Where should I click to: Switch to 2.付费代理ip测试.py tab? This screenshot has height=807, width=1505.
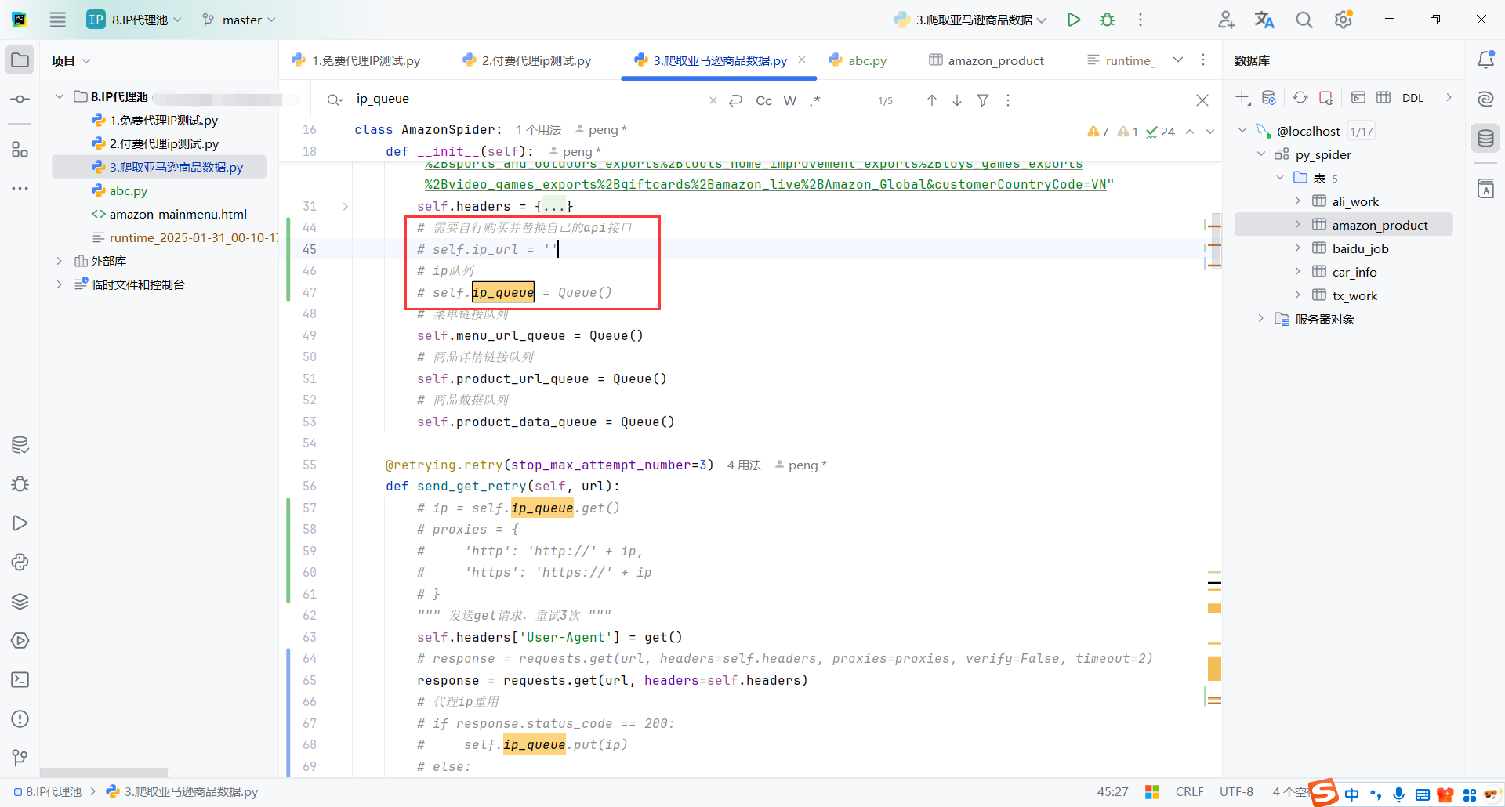click(528, 60)
